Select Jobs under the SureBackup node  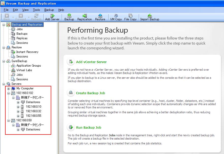[20, 75]
